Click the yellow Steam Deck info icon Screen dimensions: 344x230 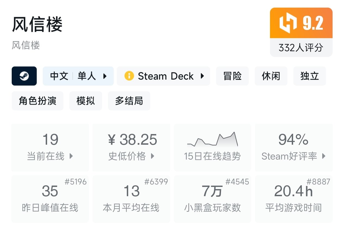129,76
